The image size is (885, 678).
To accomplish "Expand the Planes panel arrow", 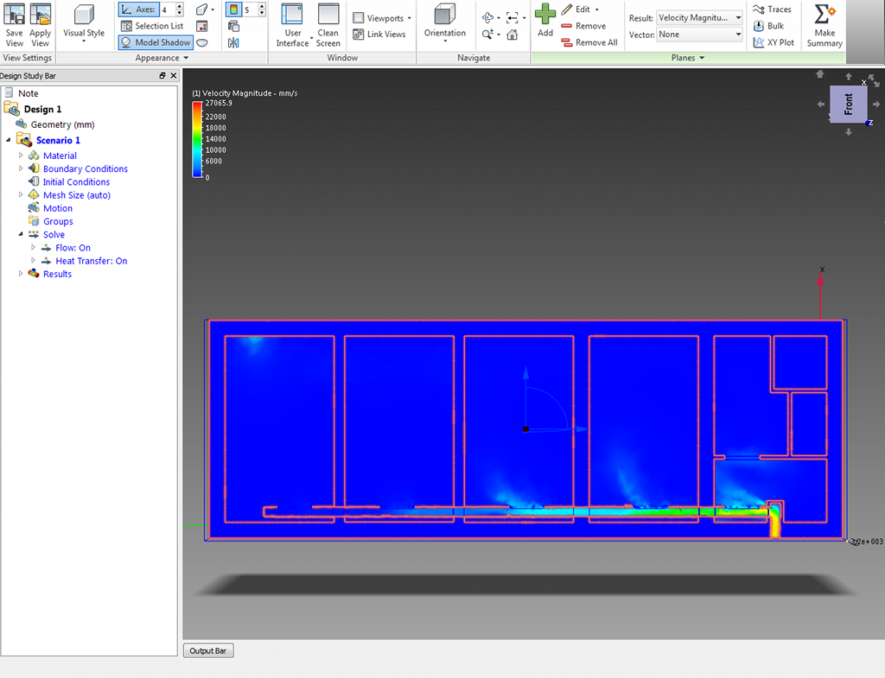I will [702, 58].
